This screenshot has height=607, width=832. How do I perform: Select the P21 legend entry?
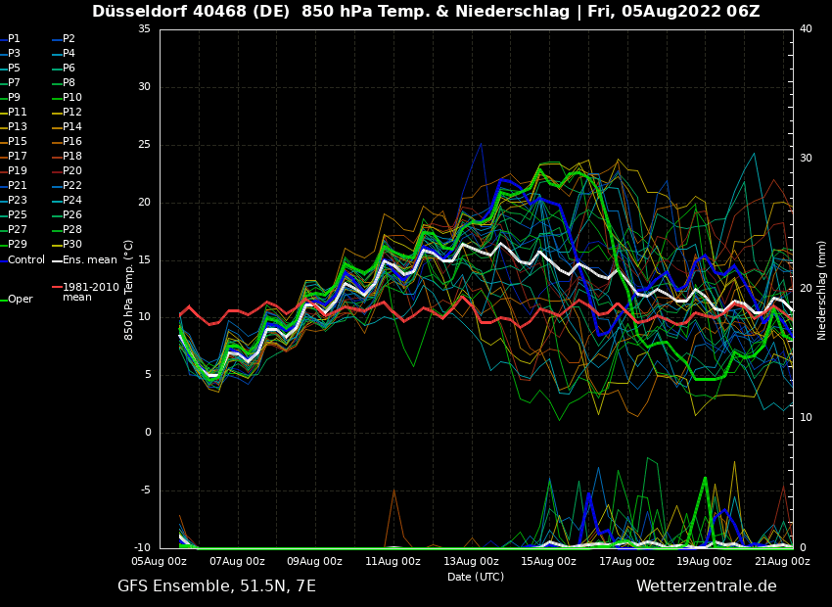click(18, 186)
